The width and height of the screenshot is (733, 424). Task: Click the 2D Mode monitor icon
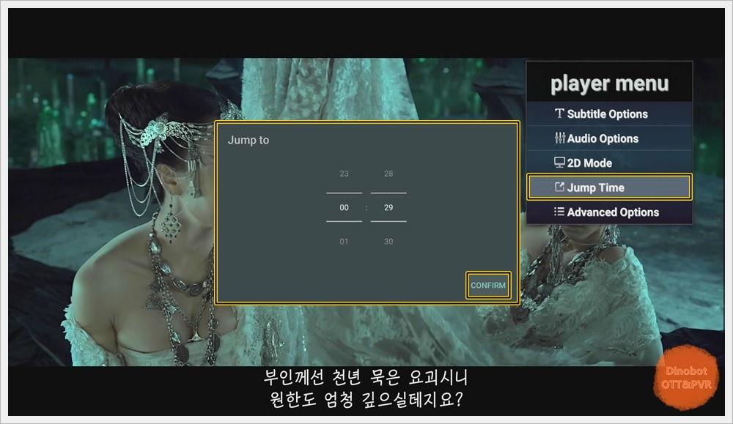(x=559, y=162)
